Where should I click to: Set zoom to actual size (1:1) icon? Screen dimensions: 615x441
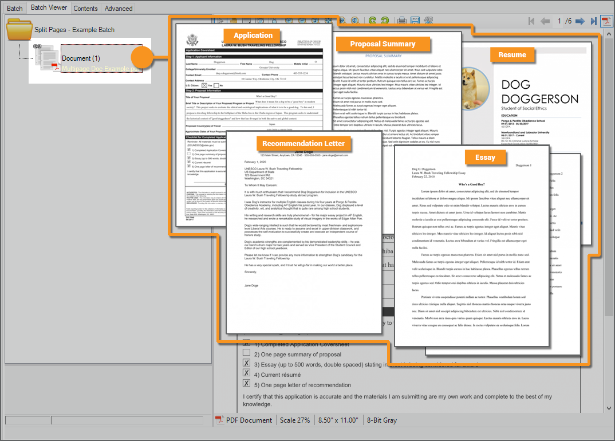click(315, 21)
